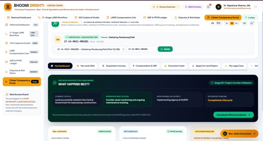Open the portal alerts bell below the Ledger tab
Screen dimensions: 263x141
(x=252, y=23)
